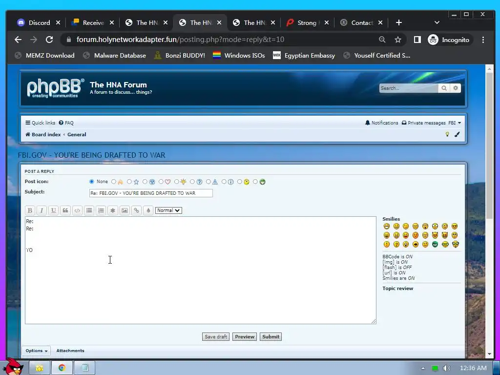Click the search magnifier button in forum header
This screenshot has height=375, width=500.
pos(444,88)
